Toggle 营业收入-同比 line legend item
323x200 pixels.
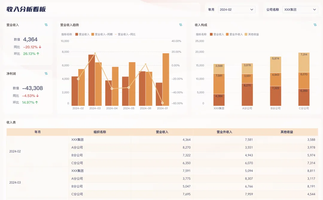coord(125,34)
